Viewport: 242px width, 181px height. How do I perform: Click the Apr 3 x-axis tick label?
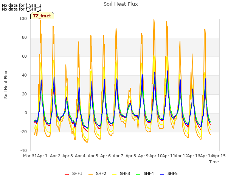pos(68,156)
